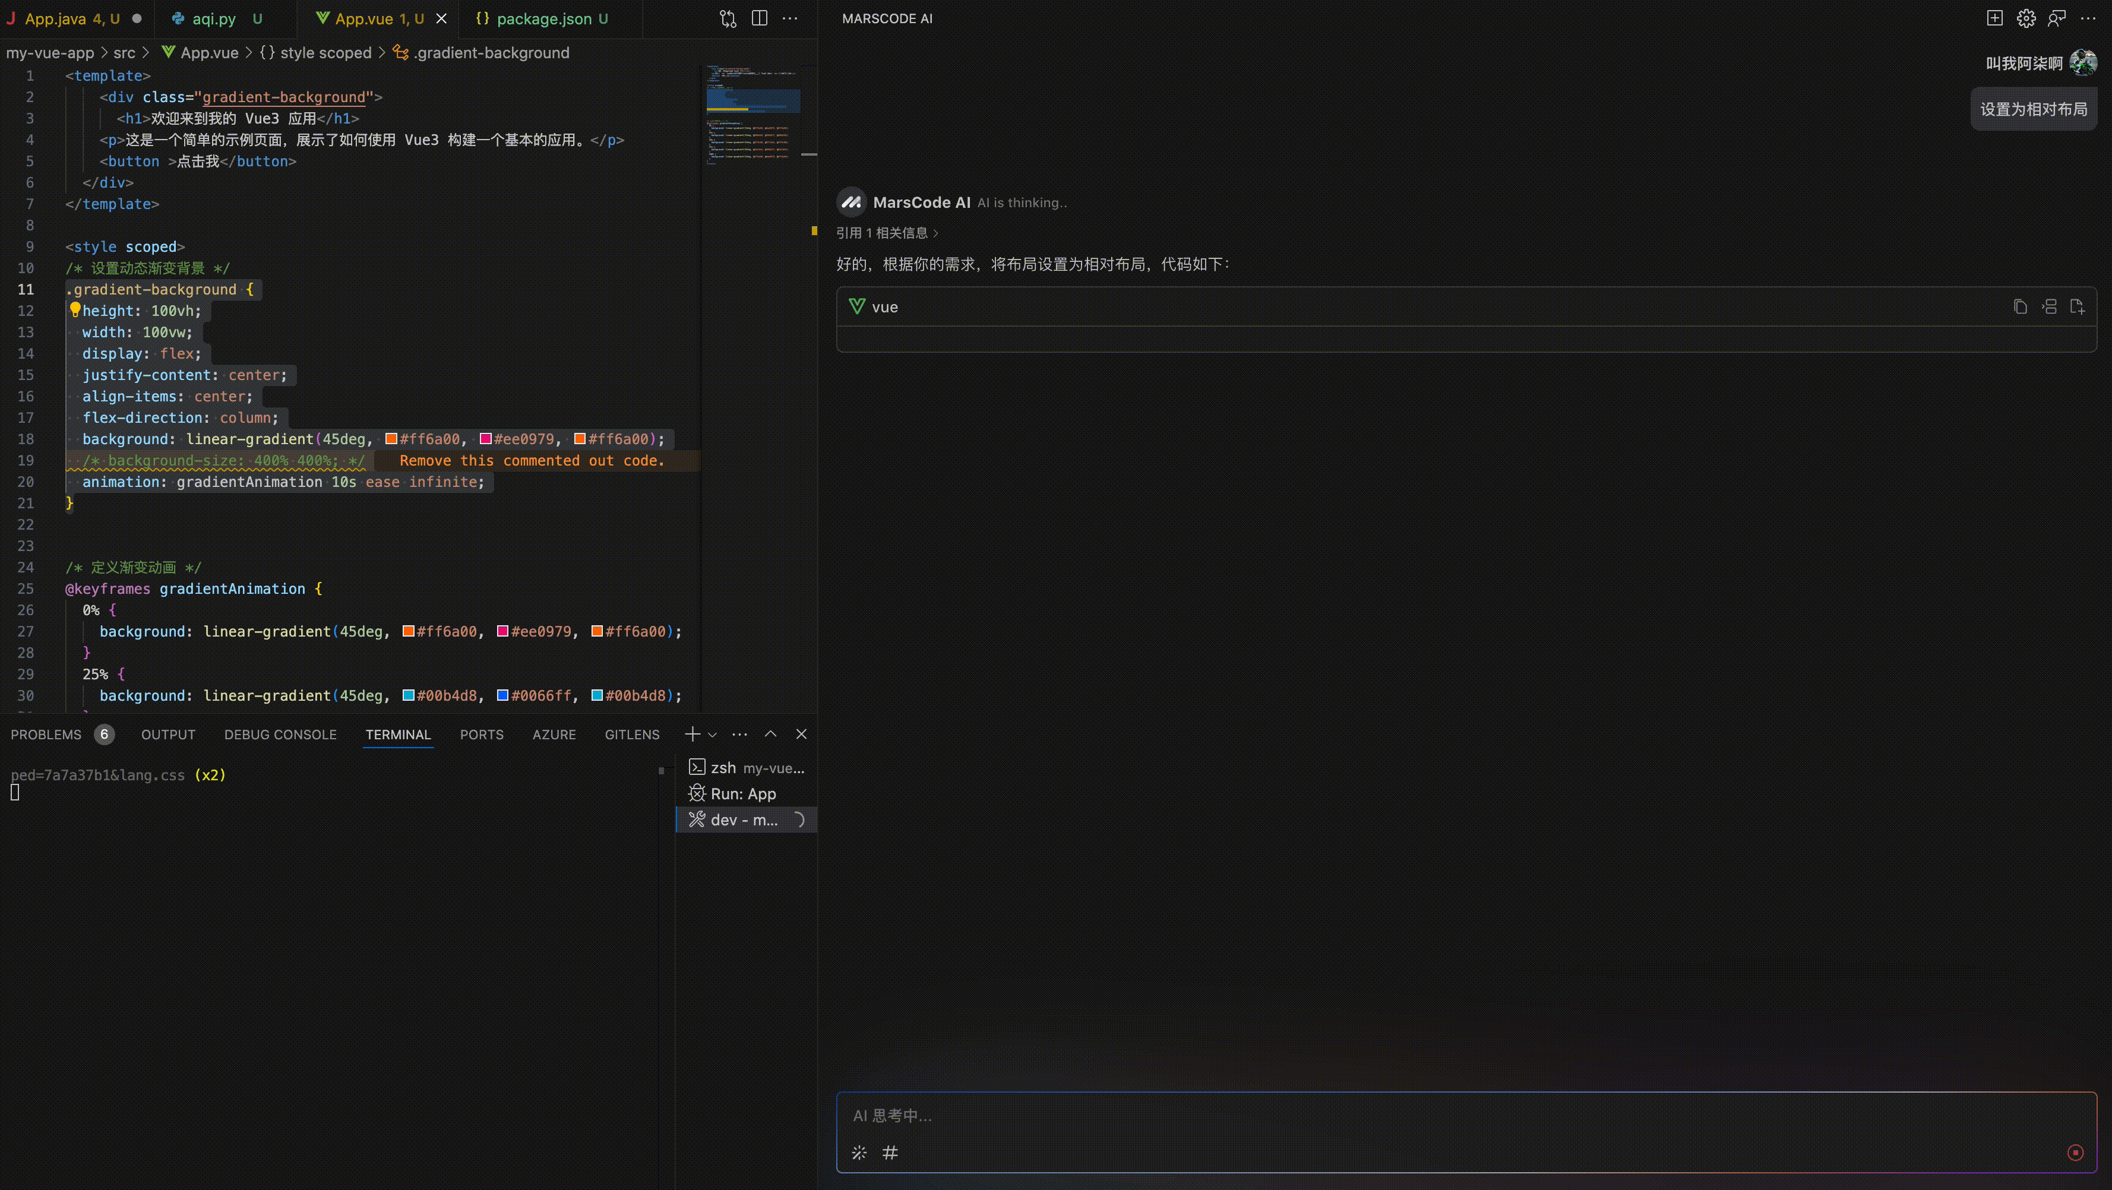Select the Run: App terminal entry
This screenshot has height=1190, width=2112.
(x=742, y=793)
